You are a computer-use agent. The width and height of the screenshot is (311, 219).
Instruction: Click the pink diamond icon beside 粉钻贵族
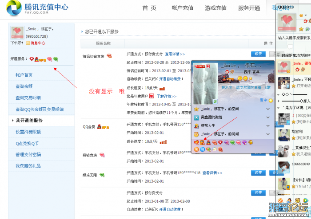(x=102, y=155)
